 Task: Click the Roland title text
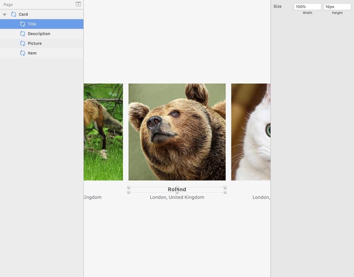click(177, 189)
